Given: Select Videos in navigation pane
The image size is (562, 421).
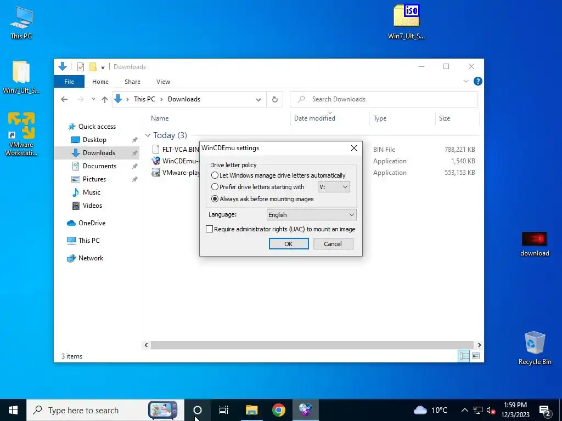Looking at the screenshot, I should [x=92, y=206].
